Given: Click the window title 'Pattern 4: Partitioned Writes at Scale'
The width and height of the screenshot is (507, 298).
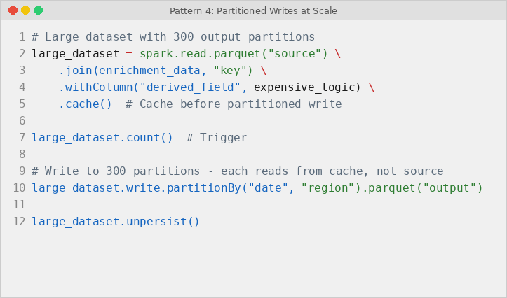Looking at the screenshot, I should click(253, 11).
